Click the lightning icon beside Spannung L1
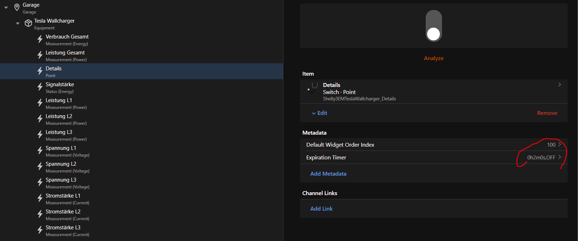 [40, 151]
